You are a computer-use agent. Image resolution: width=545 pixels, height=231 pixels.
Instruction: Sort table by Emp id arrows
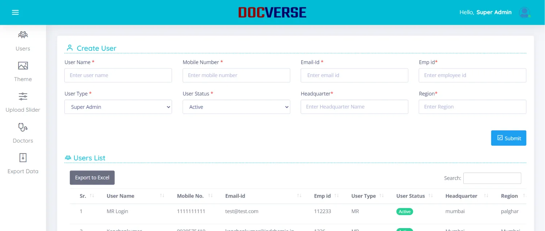337,196
